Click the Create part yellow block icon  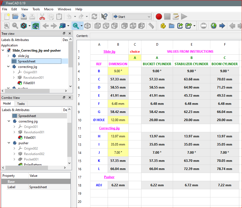coord(163,26)
